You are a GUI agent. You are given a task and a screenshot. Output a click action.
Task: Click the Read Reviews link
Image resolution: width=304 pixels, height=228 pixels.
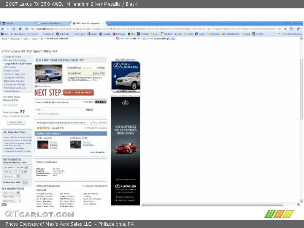98,123
